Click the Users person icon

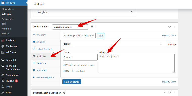tap(3, 87)
